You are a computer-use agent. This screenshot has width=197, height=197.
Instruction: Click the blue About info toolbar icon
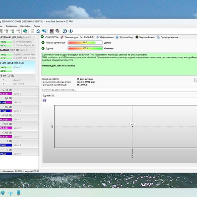click(71, 31)
